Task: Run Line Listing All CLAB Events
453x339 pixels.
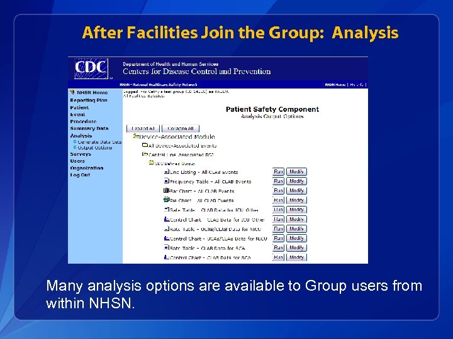Action: 278,171
